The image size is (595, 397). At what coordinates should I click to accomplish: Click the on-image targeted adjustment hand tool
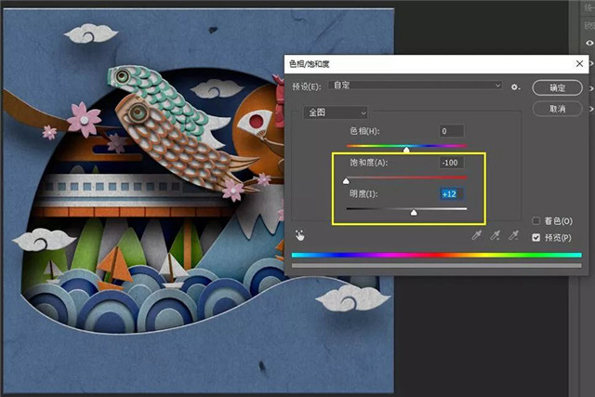tap(300, 235)
